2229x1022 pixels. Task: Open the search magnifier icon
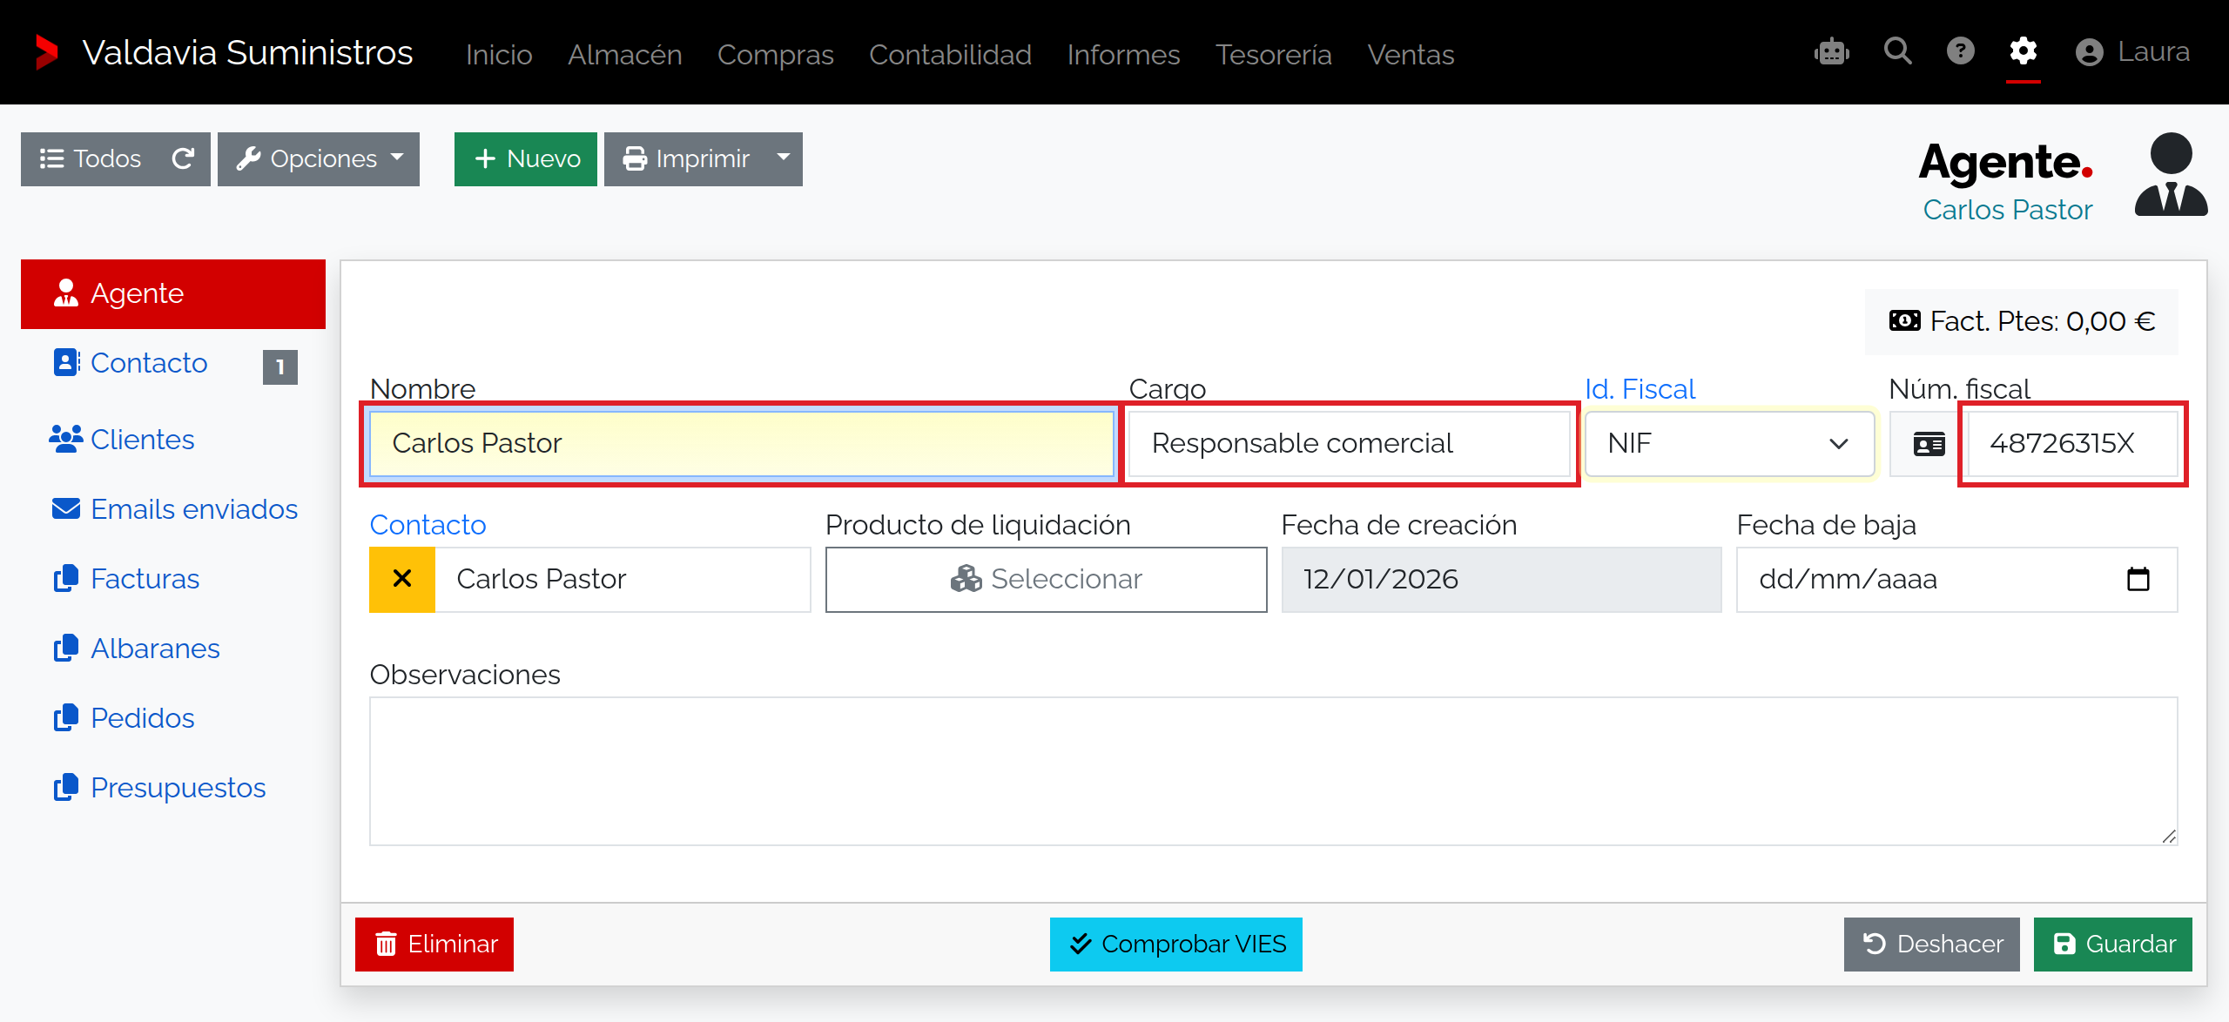pyautogui.click(x=1898, y=51)
